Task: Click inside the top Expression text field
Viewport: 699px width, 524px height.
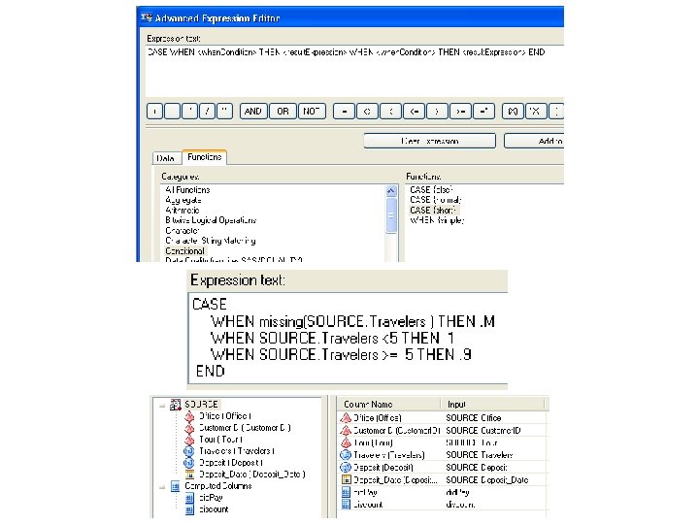Action: pyautogui.click(x=355, y=71)
